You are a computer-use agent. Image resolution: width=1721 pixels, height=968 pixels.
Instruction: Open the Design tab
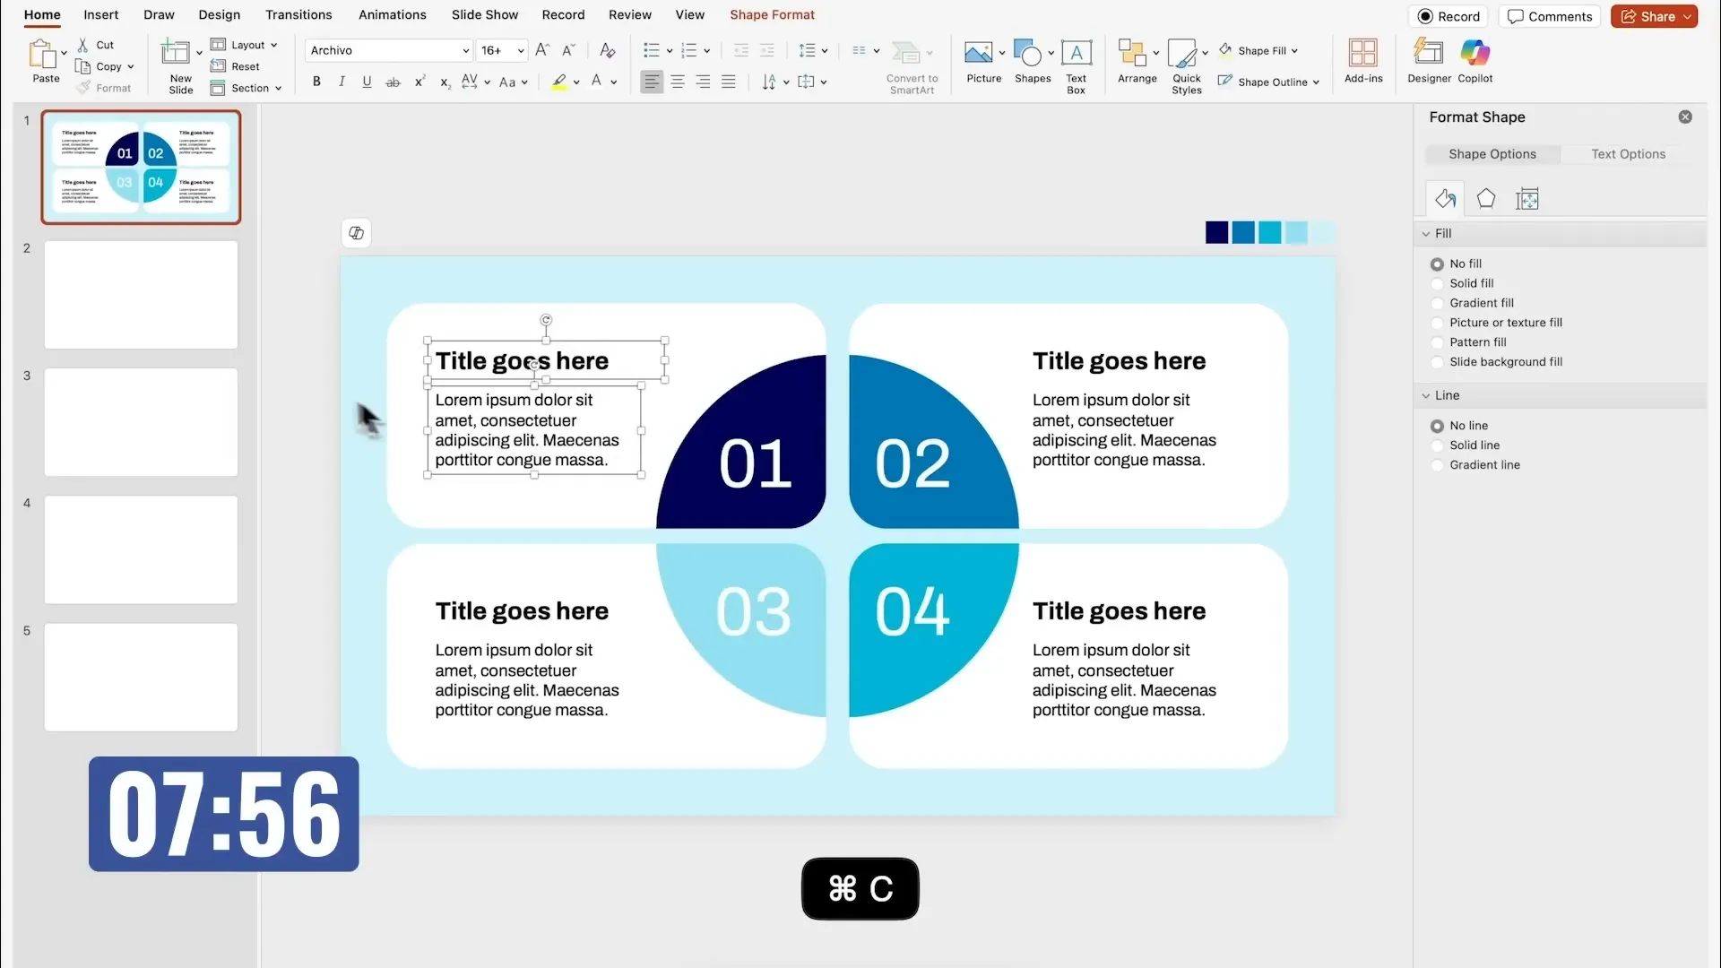pyautogui.click(x=220, y=14)
